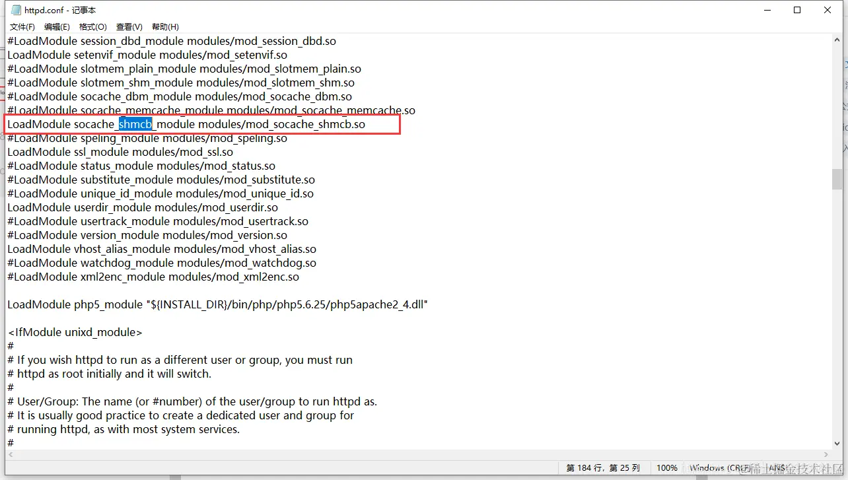Click the text modules/mod_socache_shmcb.so

(281, 124)
